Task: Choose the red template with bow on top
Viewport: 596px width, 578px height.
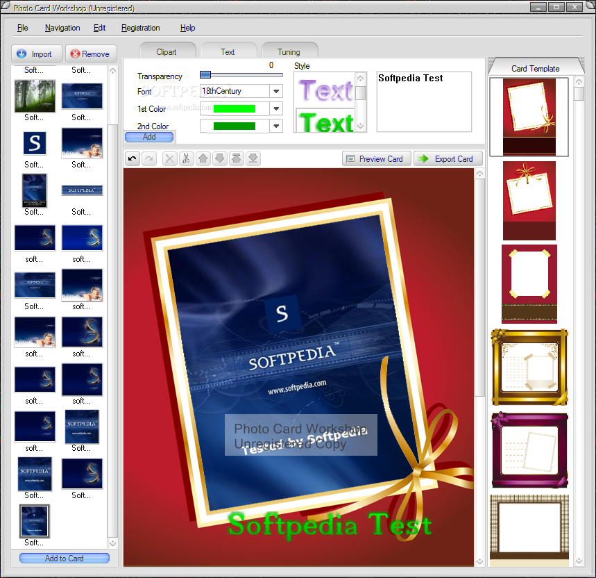Action: (529, 201)
